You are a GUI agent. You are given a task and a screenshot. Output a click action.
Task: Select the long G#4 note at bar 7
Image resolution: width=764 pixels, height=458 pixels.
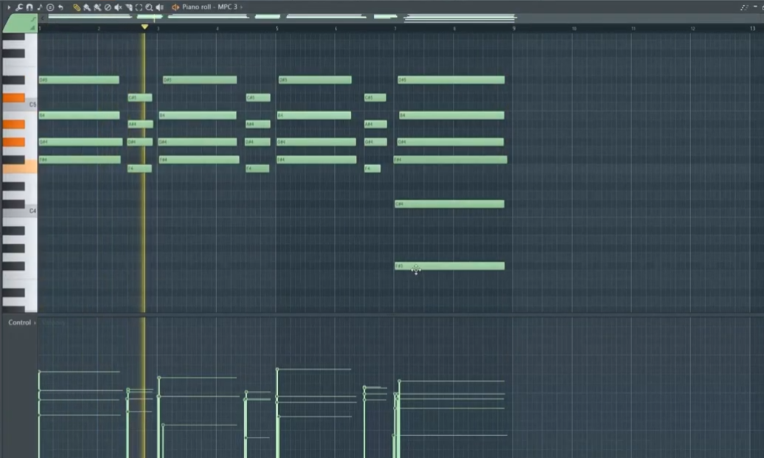click(x=451, y=142)
